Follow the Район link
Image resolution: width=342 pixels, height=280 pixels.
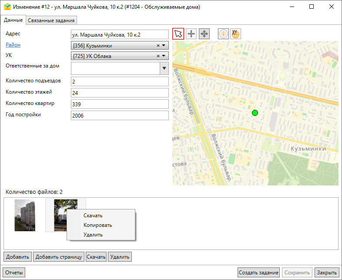tap(13, 45)
